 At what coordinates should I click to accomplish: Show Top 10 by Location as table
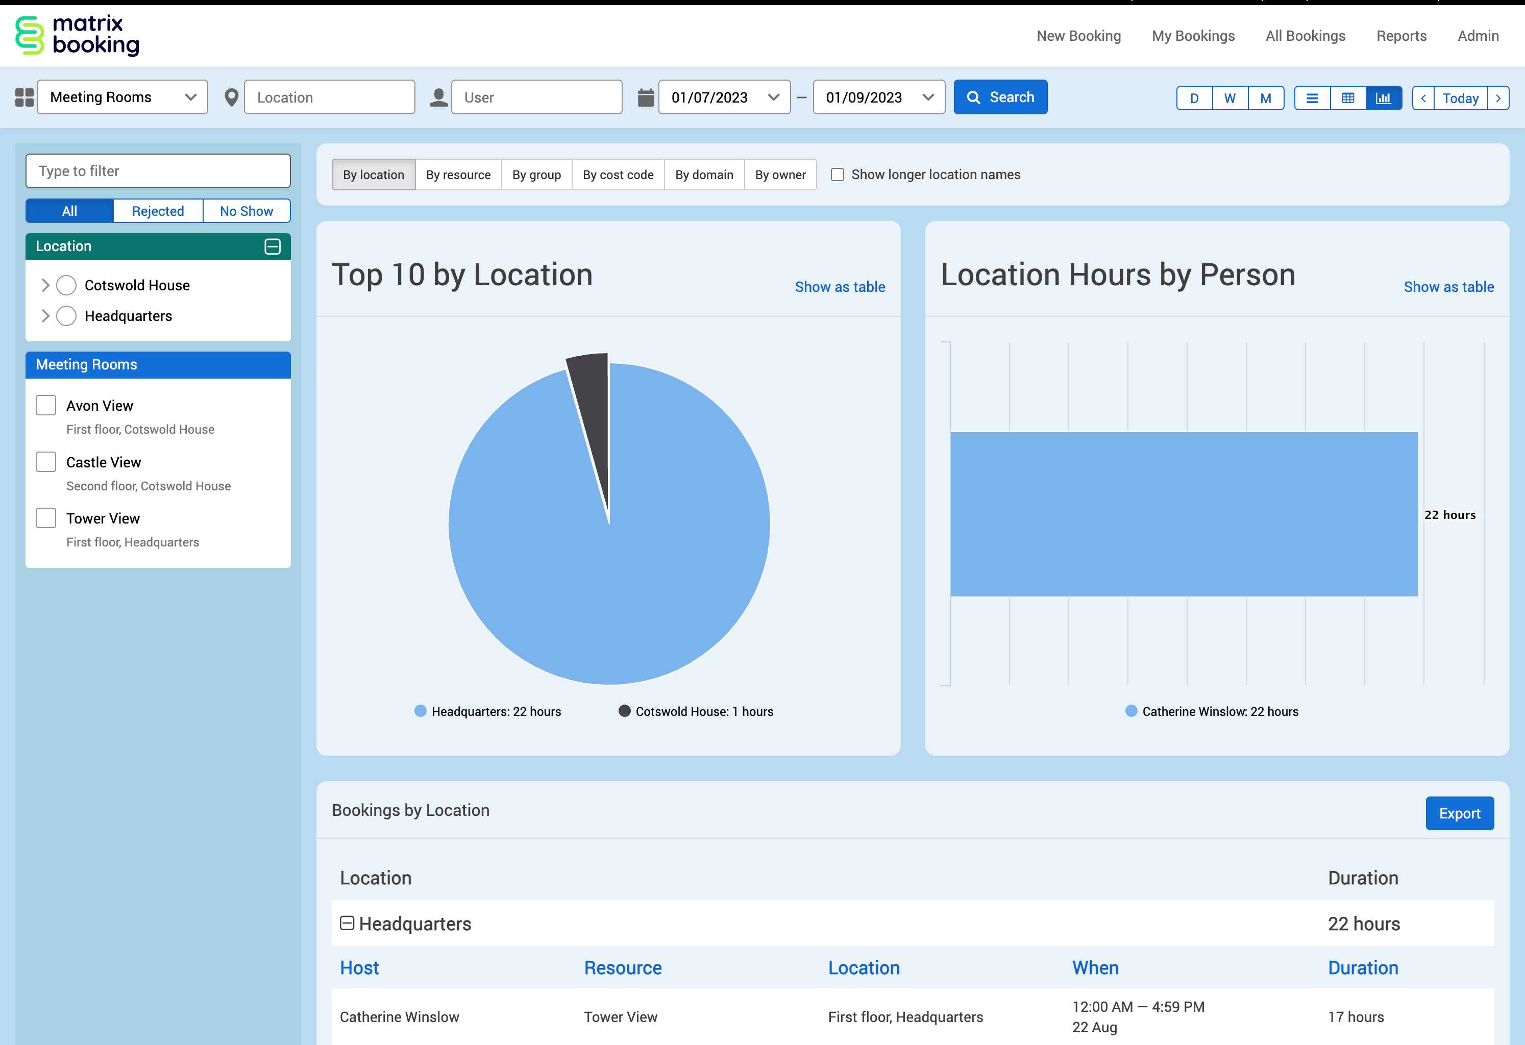pyautogui.click(x=839, y=287)
